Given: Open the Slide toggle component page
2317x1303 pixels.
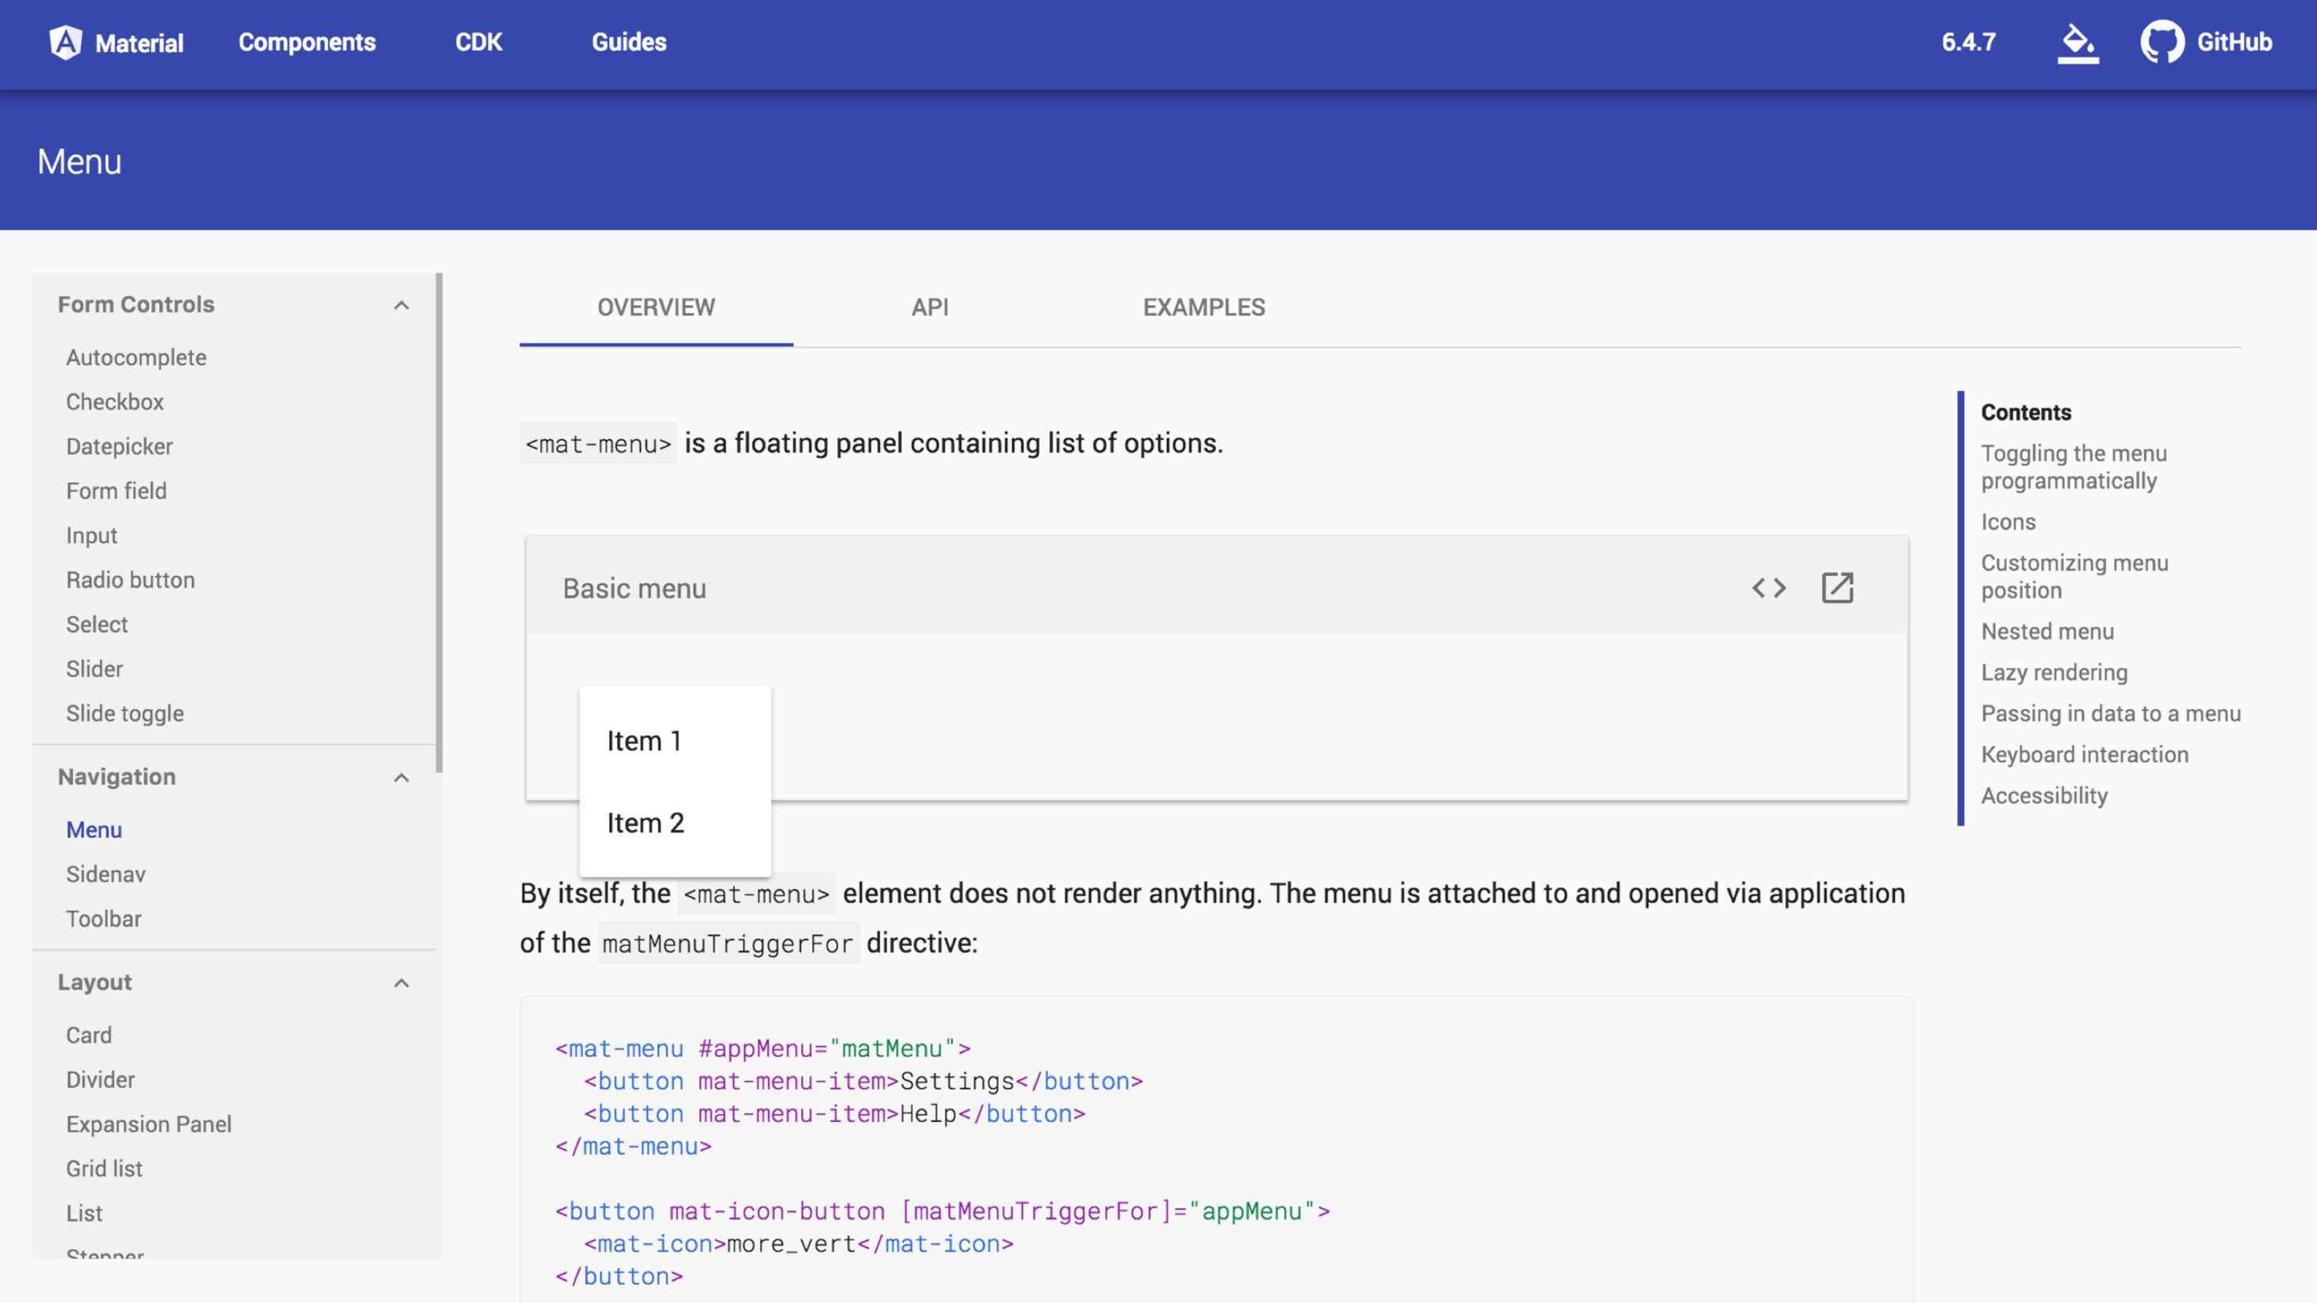Looking at the screenshot, I should coord(125,713).
